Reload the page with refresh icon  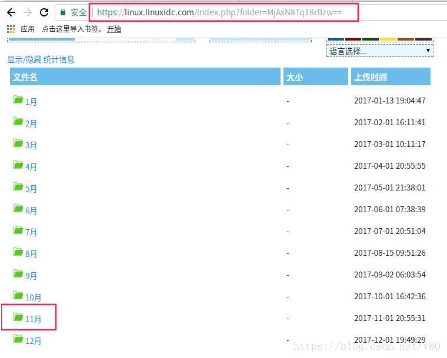click(x=44, y=12)
